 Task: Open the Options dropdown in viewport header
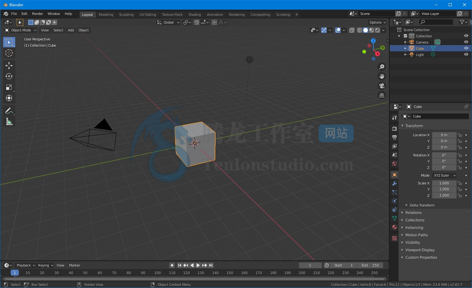pos(377,22)
